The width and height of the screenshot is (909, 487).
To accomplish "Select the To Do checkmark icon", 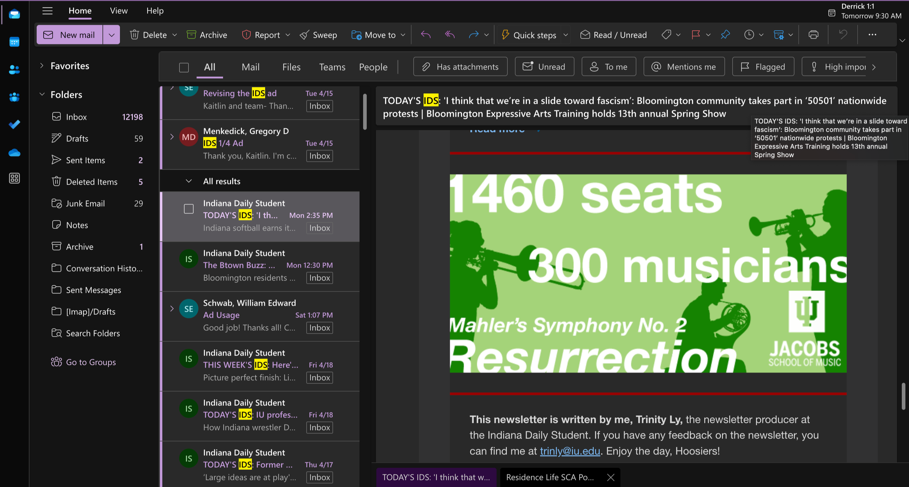I will [15, 125].
